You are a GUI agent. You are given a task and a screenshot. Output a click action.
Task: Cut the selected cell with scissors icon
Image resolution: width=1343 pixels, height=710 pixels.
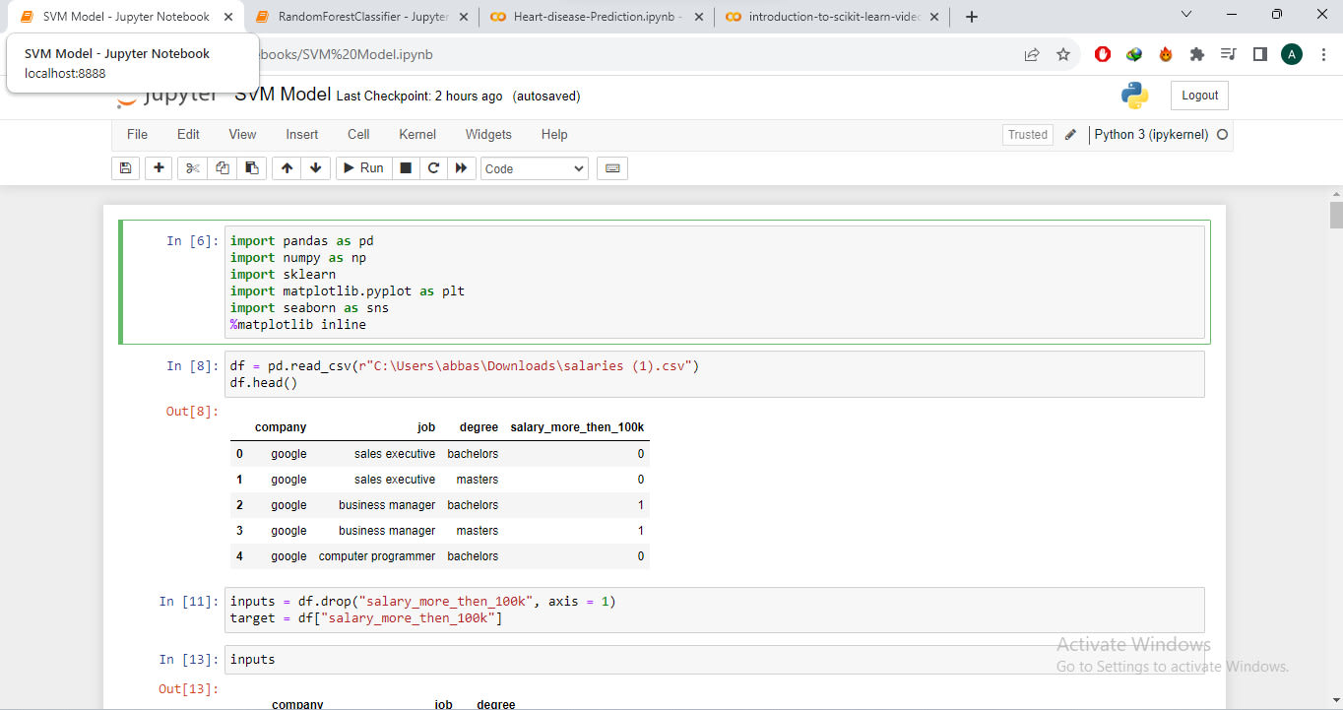192,167
